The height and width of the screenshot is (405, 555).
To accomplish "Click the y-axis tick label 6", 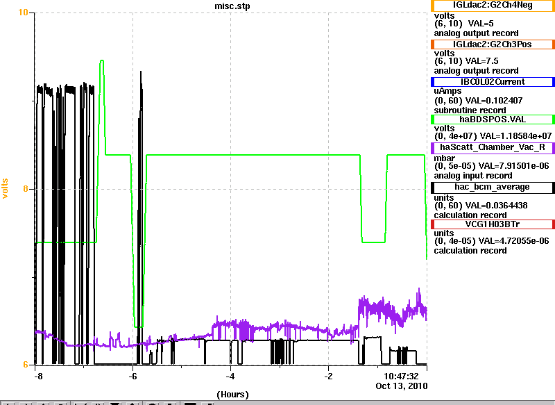I will [26, 365].
